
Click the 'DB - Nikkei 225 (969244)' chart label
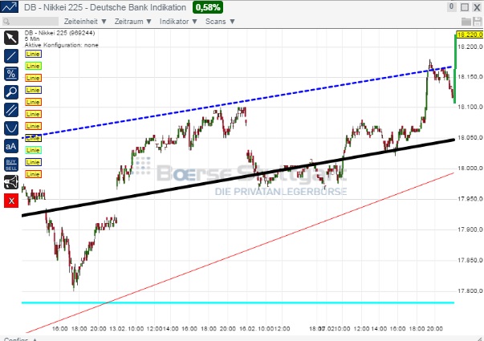(59, 33)
